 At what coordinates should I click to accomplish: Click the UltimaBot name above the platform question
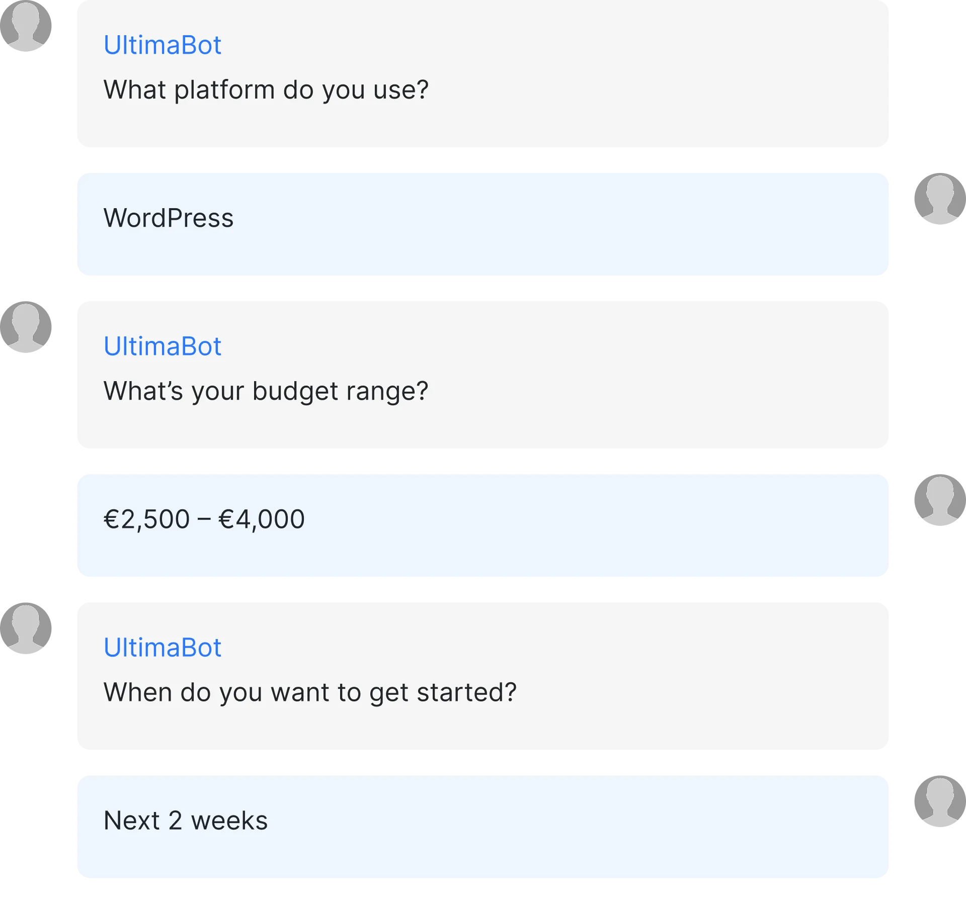tap(162, 45)
